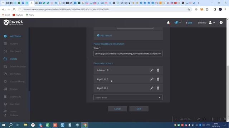Delete the Rigel 1.12.1 miner entry
This screenshot has height=128, width=229.
pyautogui.click(x=158, y=88)
